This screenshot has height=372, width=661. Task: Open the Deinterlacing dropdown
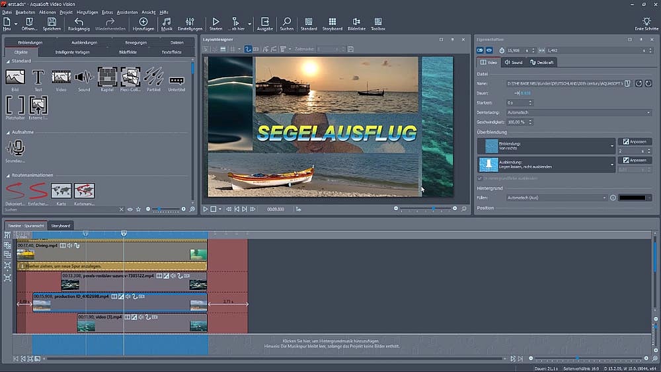pyautogui.click(x=578, y=112)
